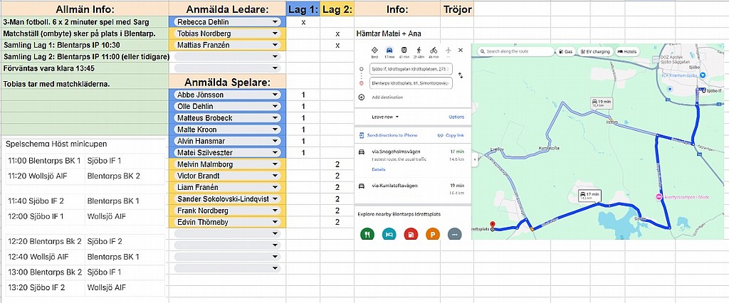Click the Hotels filter chip on map
Image resolution: width=729 pixels, height=303 pixels.
click(627, 52)
